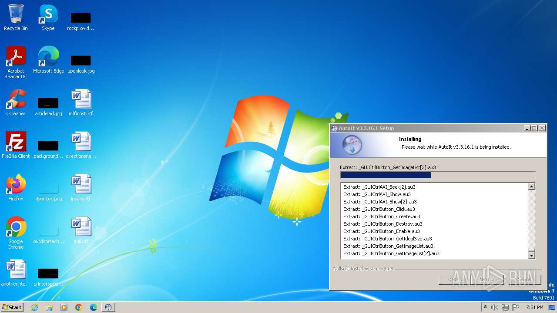Open Edge from the taskbar
This screenshot has width=557, height=313.
pyautogui.click(x=94, y=307)
